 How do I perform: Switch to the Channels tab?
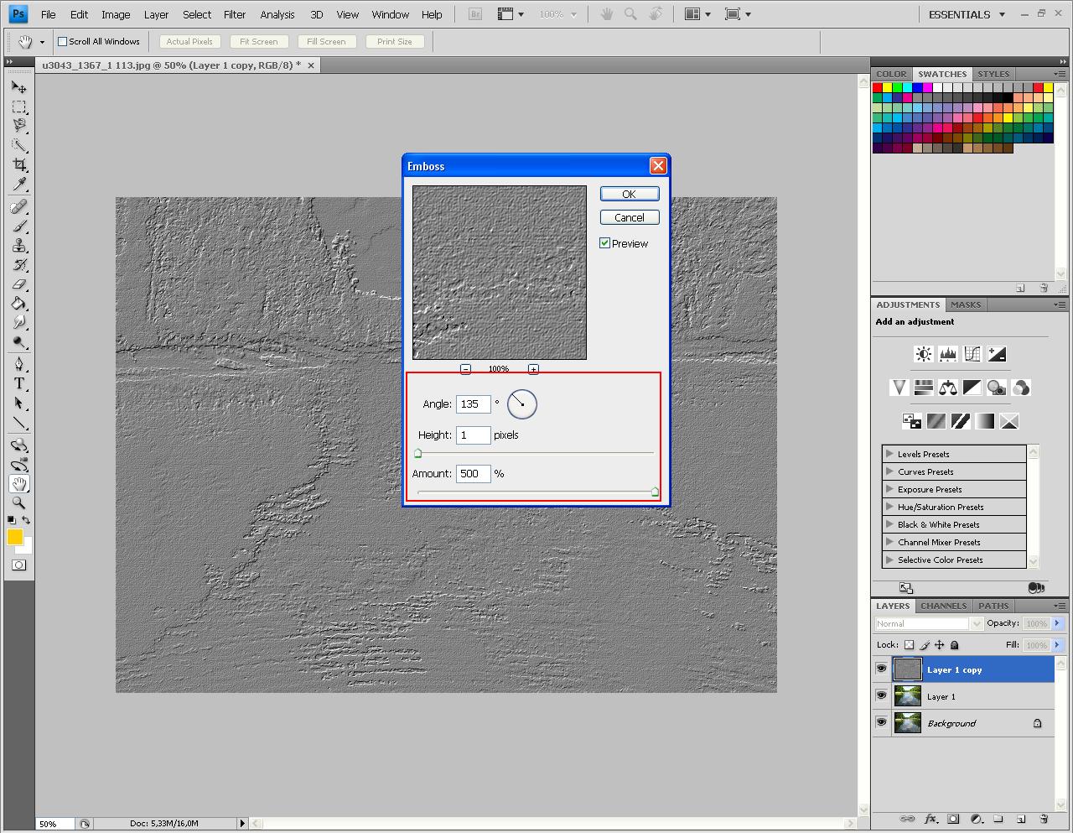943,606
